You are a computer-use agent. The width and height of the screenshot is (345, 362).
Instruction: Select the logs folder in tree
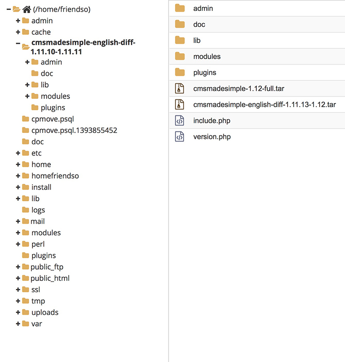(38, 210)
